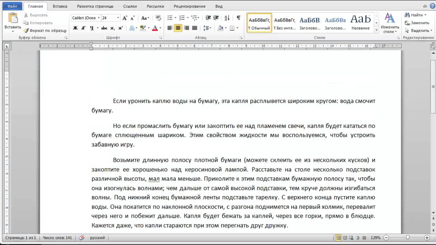Apply strikethrough (abc) formatting
Viewport: 436px width, 245px height.
pos(104,28)
